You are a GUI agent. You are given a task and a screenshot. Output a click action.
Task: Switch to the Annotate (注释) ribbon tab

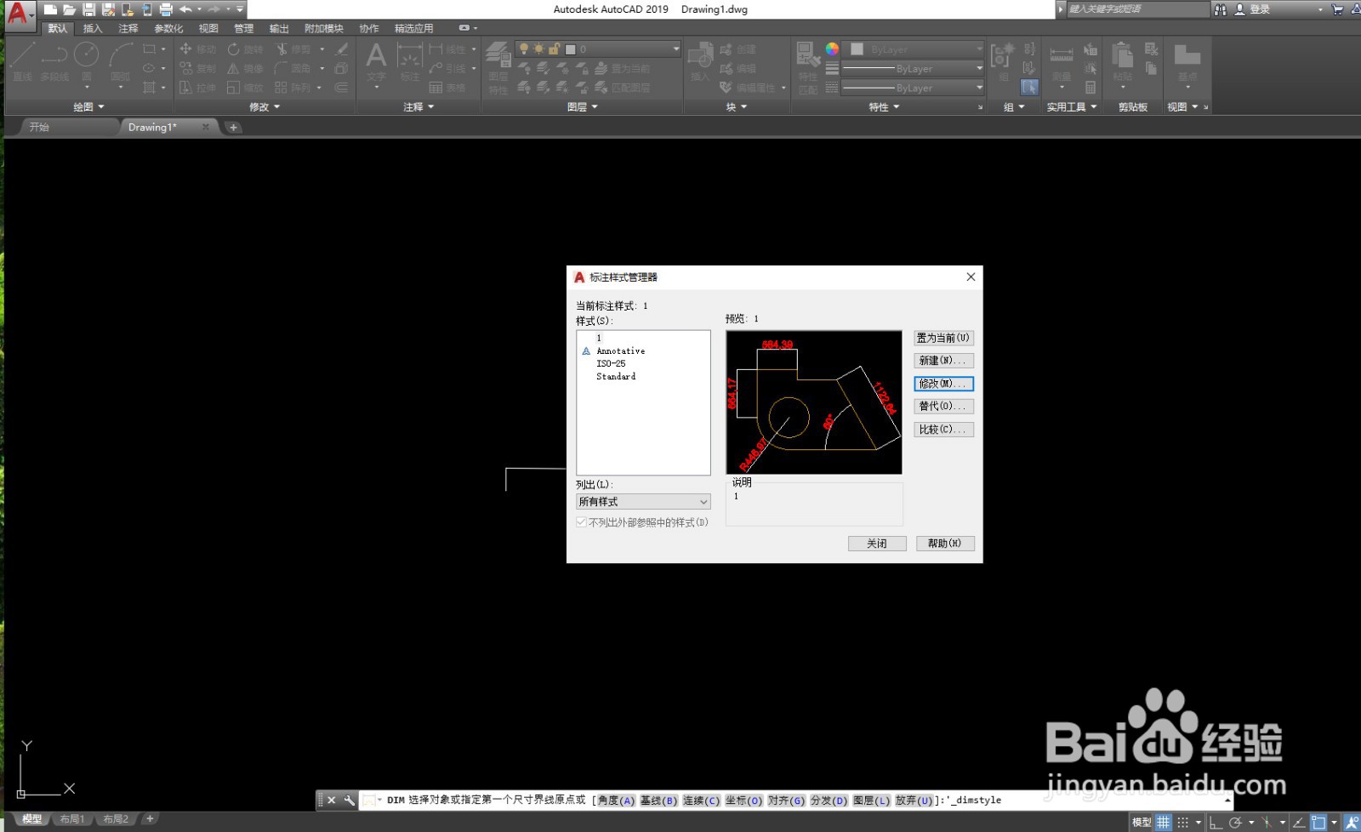click(128, 28)
